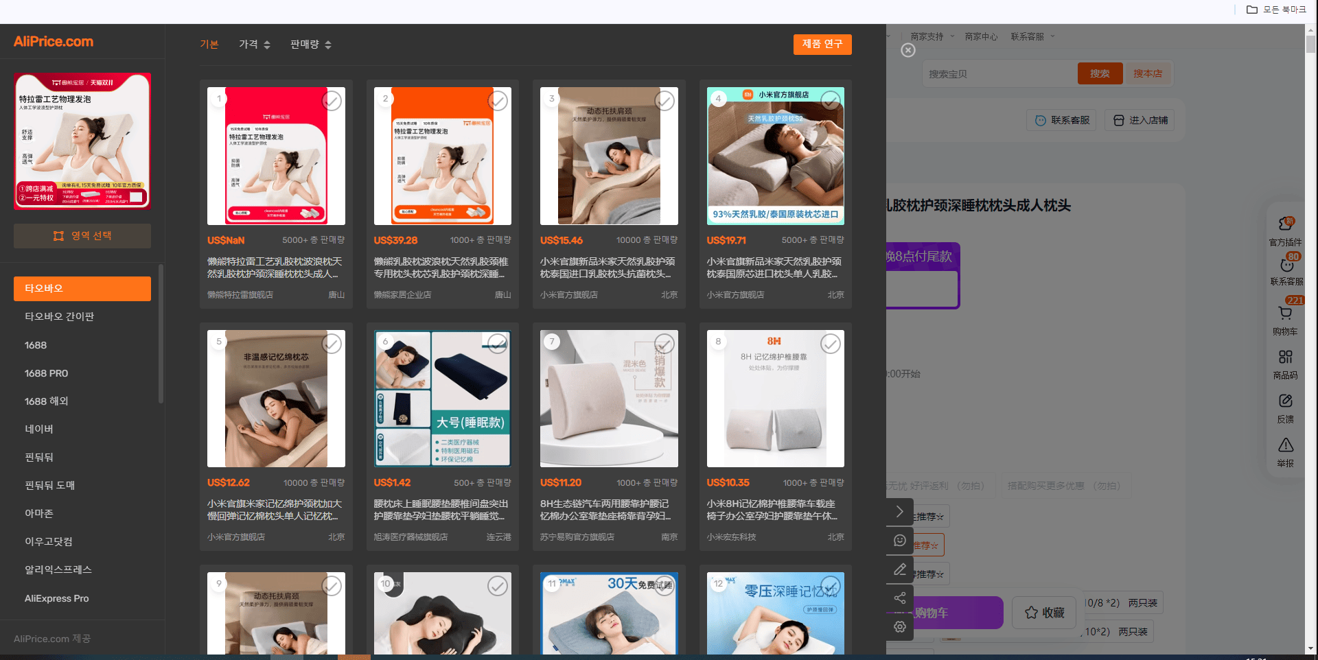Image resolution: width=1318 pixels, height=660 pixels.
Task: Open the product code icon (商品码)
Action: click(1285, 357)
